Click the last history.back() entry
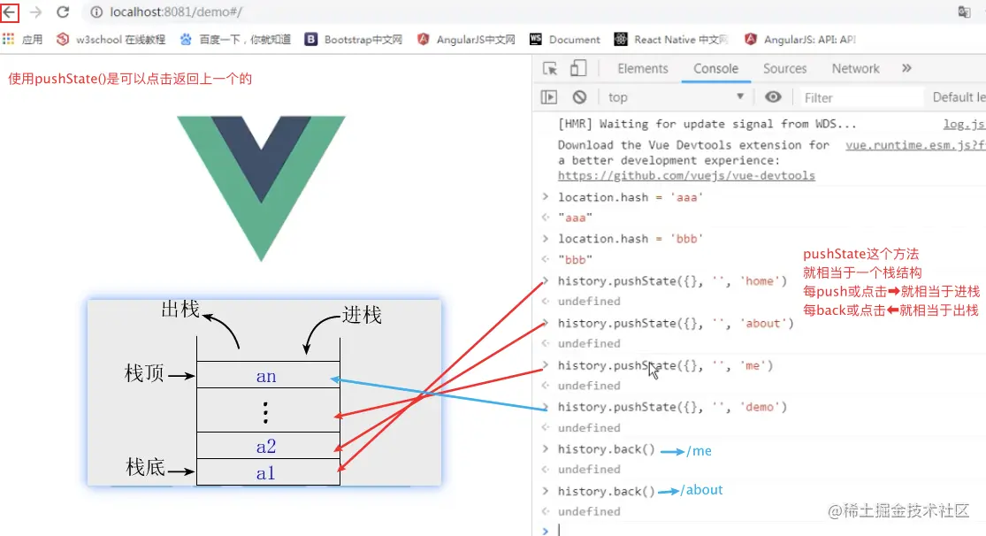This screenshot has height=536, width=986. click(x=606, y=491)
